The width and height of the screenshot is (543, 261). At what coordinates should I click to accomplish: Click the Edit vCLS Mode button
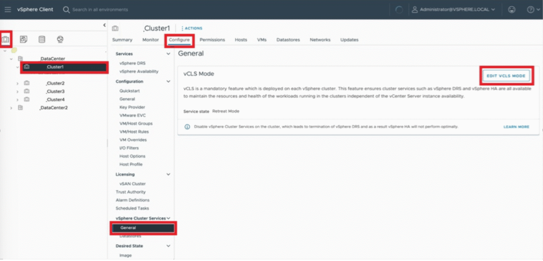click(506, 76)
